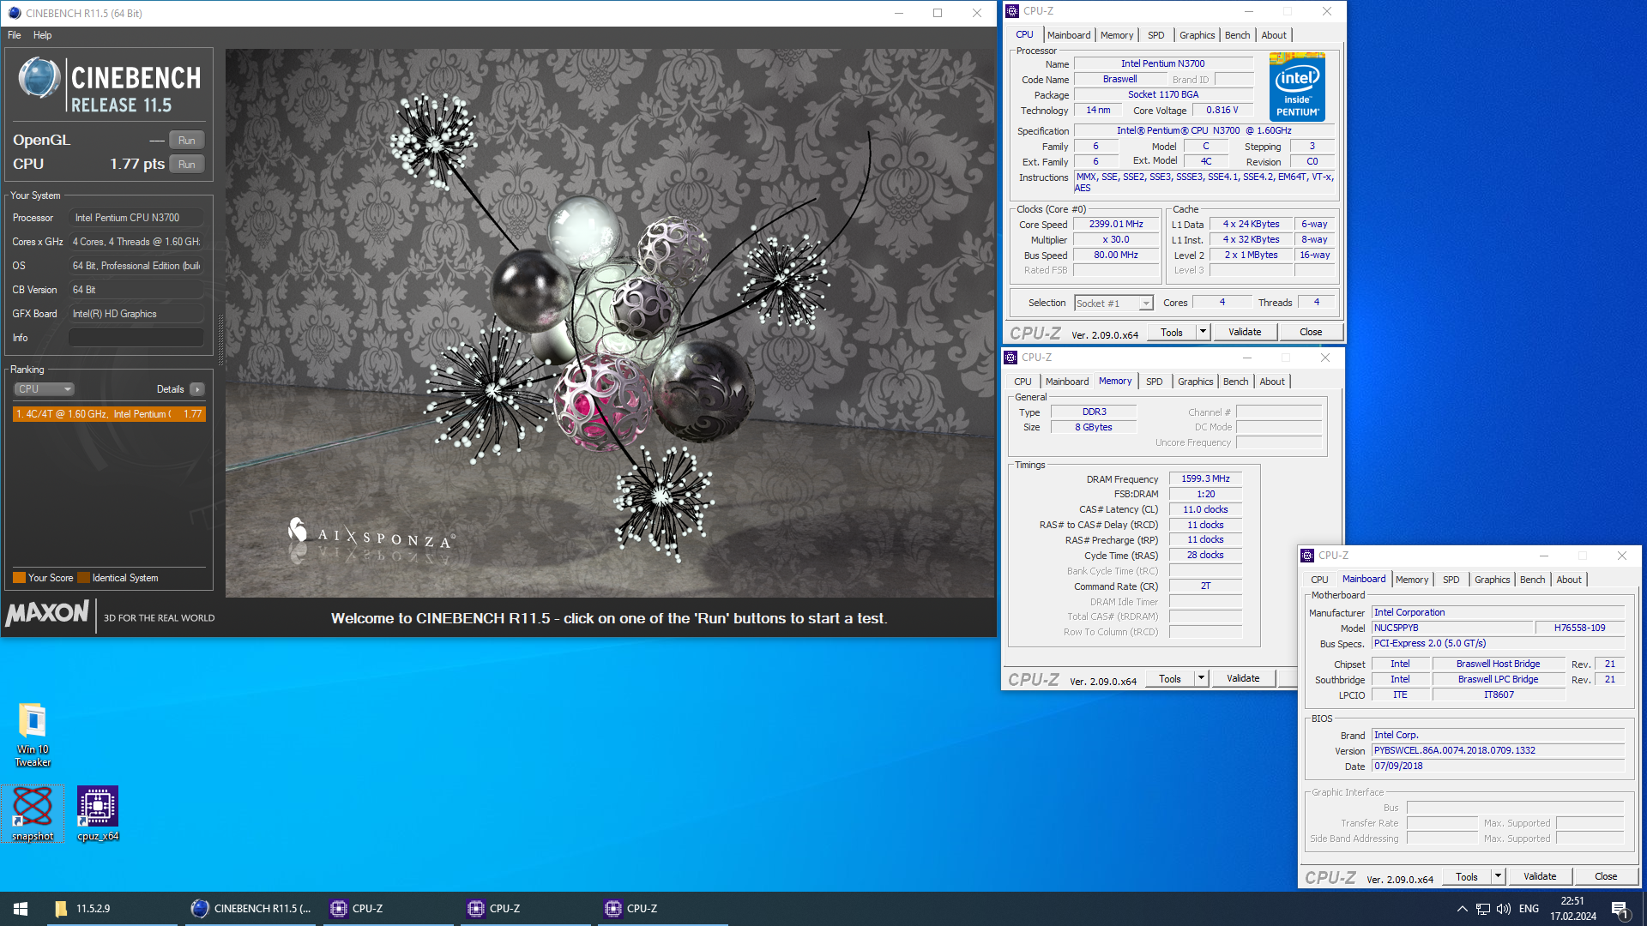This screenshot has height=926, width=1647.
Task: Open the notification center icon
Action: (x=1620, y=909)
